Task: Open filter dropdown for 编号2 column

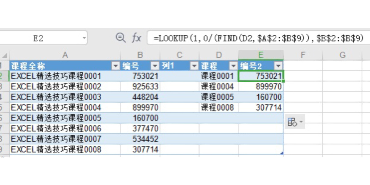Action: click(278, 66)
